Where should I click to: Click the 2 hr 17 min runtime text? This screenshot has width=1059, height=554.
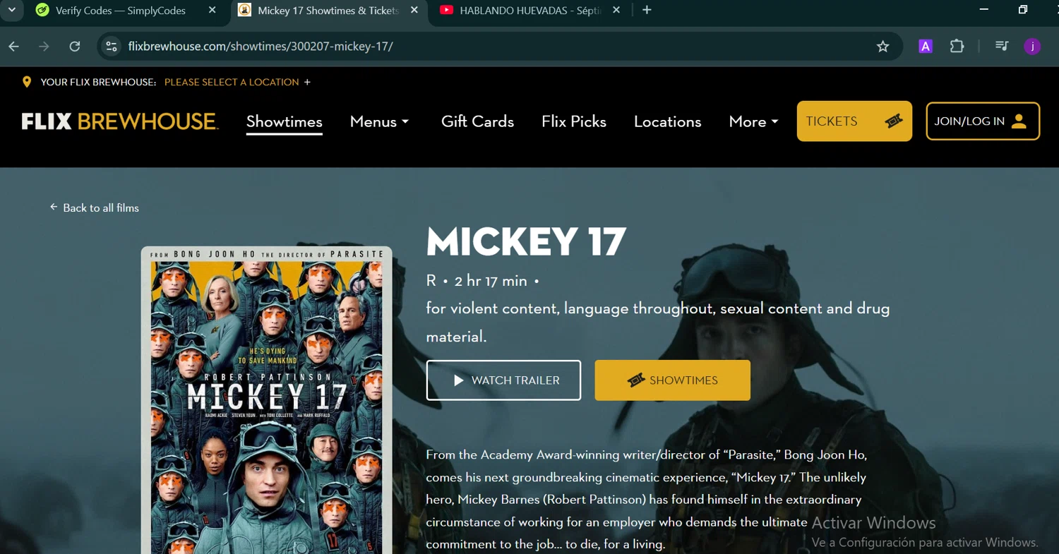tap(491, 281)
